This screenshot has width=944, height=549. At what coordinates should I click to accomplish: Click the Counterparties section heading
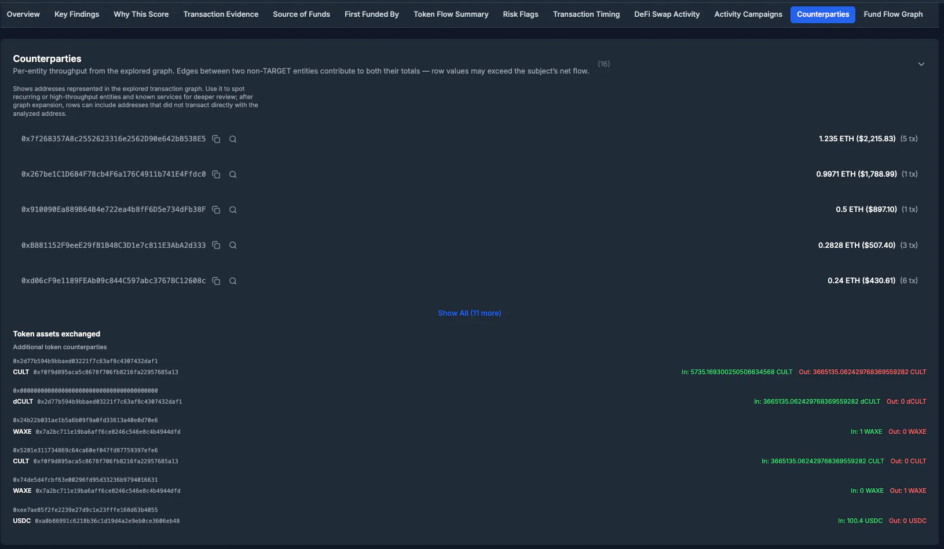(47, 58)
